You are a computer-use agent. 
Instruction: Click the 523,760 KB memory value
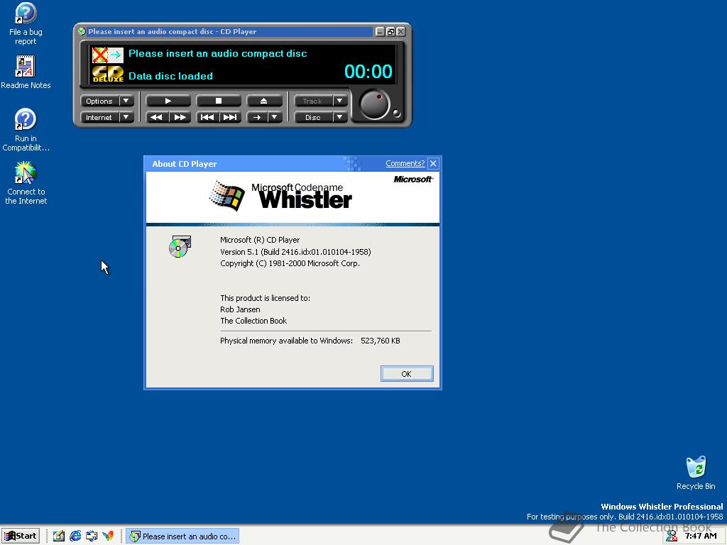click(x=381, y=341)
